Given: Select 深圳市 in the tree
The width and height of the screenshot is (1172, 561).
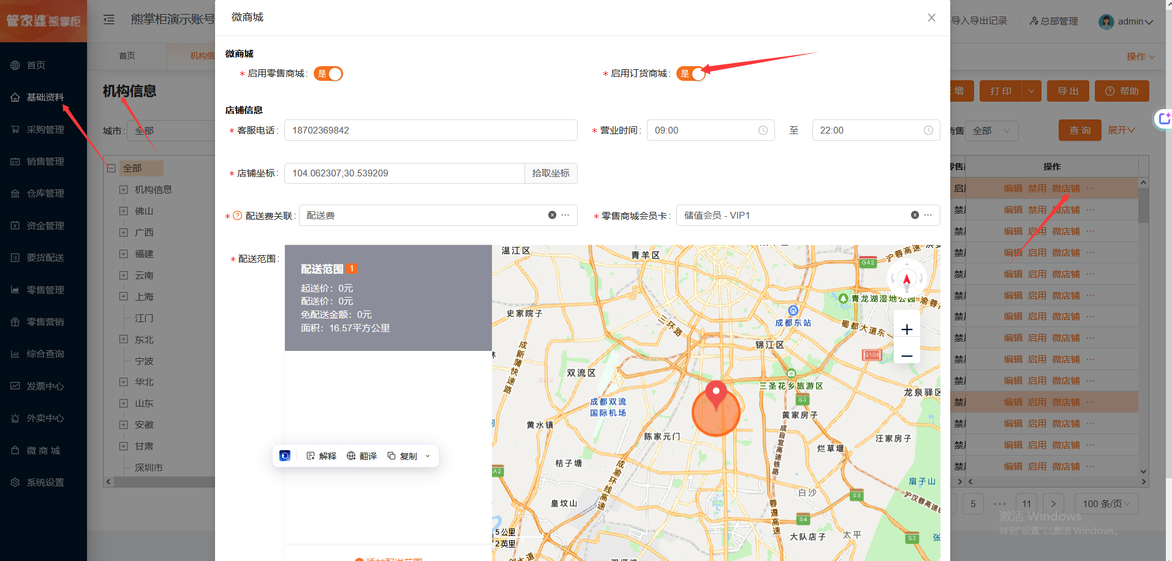Looking at the screenshot, I should tap(149, 467).
